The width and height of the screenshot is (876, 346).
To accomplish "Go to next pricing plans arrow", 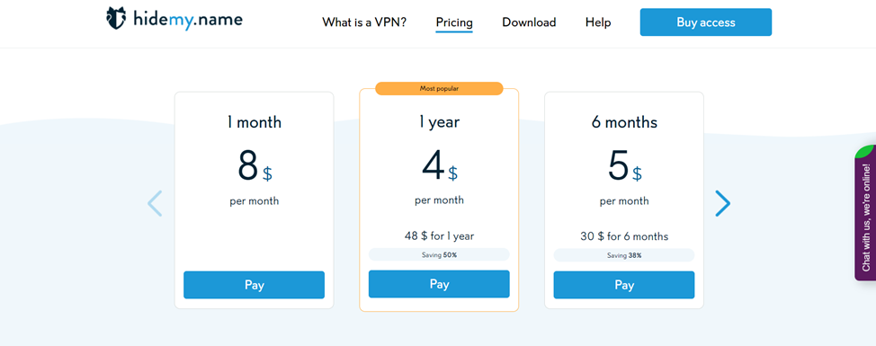I will point(722,203).
